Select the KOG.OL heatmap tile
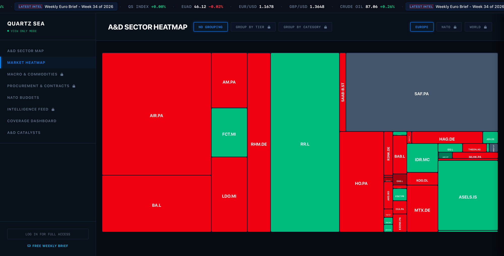This screenshot has width=504, height=256. click(422, 179)
